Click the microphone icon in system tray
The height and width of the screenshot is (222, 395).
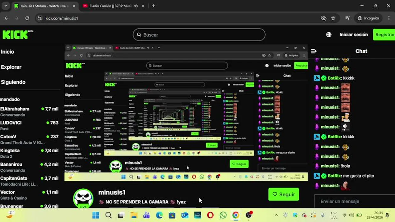[x=323, y=215]
